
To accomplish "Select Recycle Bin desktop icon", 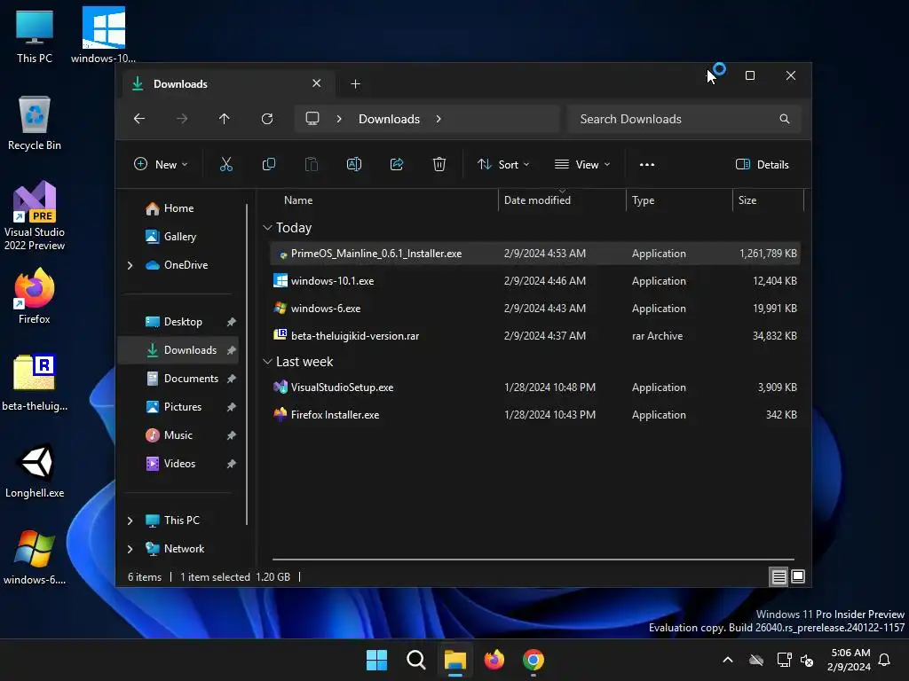I will (35, 123).
